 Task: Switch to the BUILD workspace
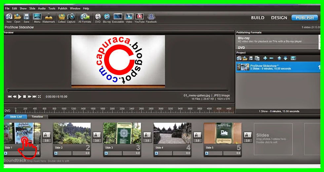[x=258, y=18]
